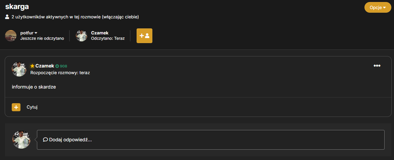Click the message text informuje o skardze
394x160 pixels.
33,87
